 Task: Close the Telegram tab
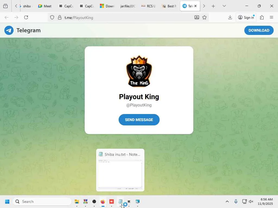pos(195,6)
